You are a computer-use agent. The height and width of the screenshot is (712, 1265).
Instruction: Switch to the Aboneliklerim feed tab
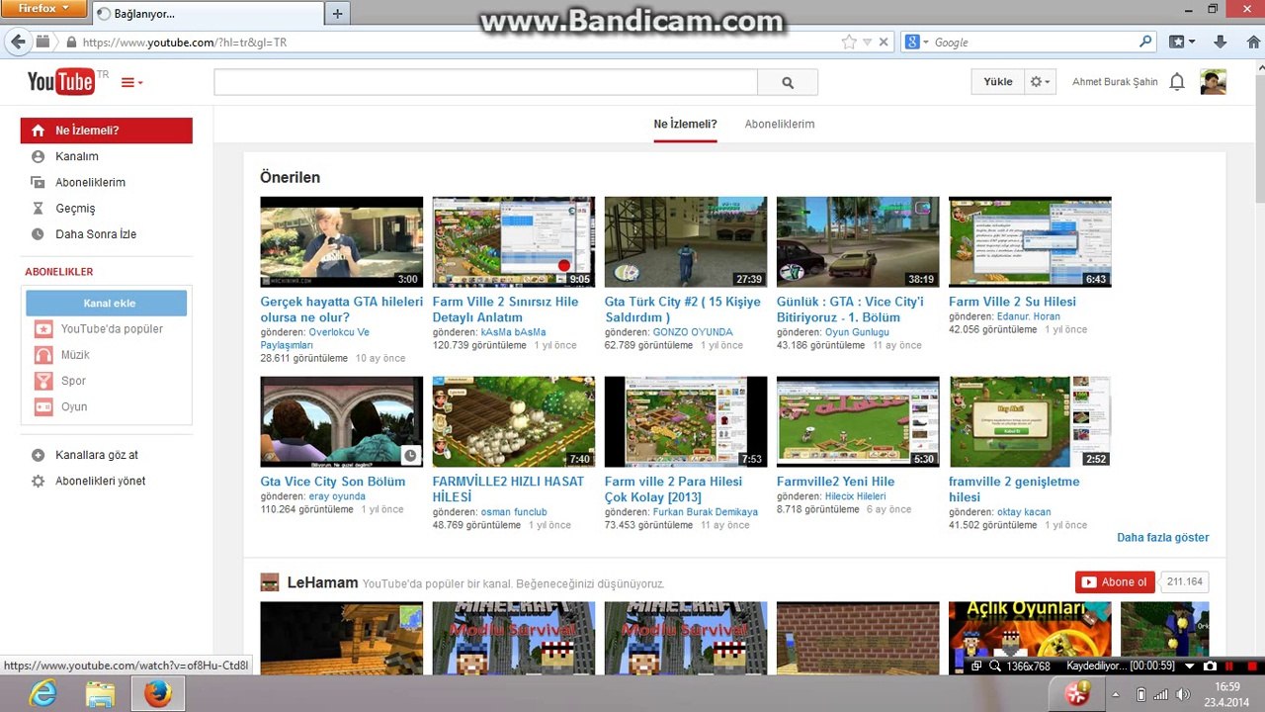[780, 125]
